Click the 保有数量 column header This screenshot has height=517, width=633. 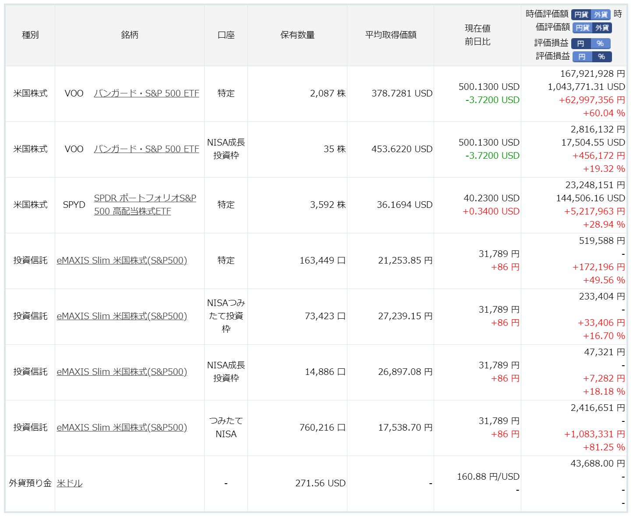tap(297, 35)
